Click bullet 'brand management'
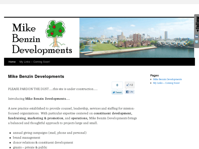 [x=27, y=138]
